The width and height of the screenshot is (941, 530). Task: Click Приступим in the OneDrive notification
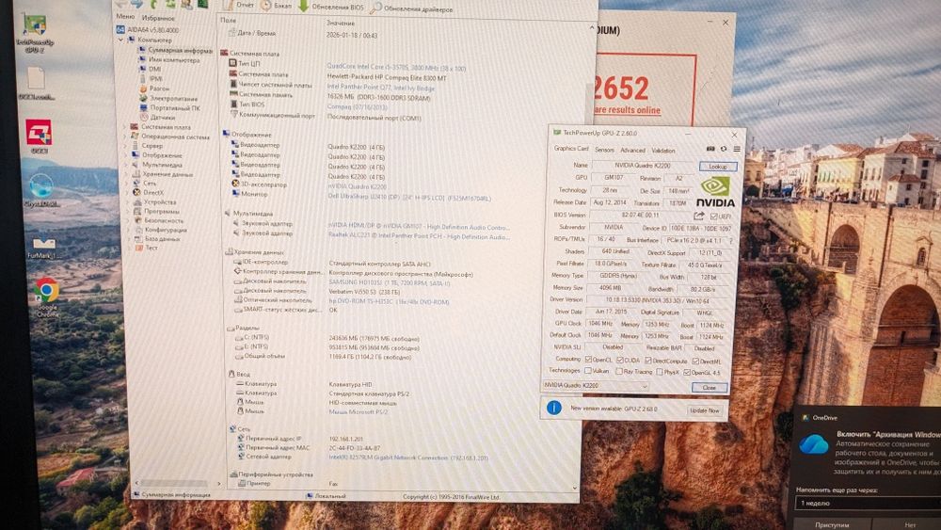(x=833, y=524)
